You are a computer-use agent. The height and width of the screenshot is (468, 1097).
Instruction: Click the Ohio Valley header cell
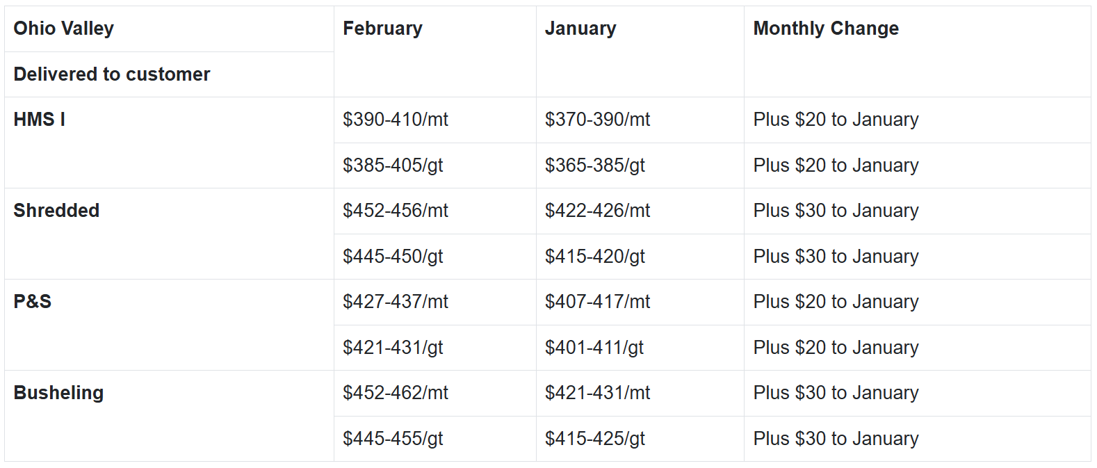(x=63, y=29)
